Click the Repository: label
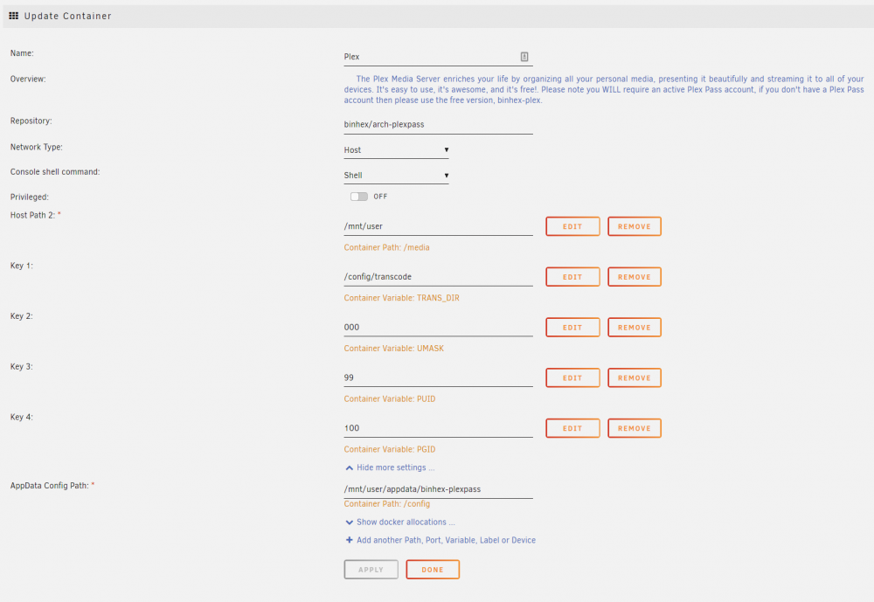This screenshot has width=874, height=602. pyautogui.click(x=31, y=121)
